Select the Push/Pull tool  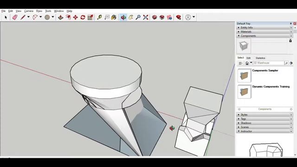coord(61,18)
